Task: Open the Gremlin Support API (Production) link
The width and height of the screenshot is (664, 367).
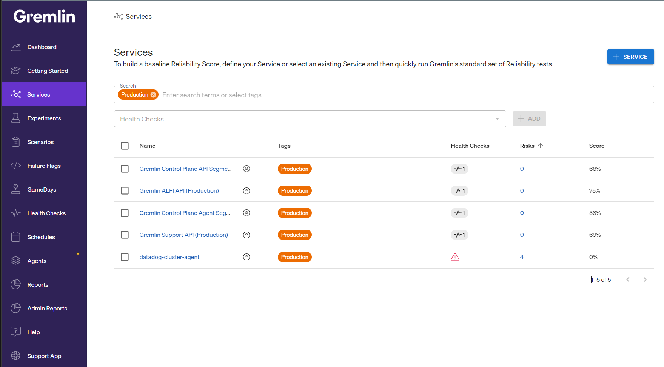Action: [x=183, y=235]
